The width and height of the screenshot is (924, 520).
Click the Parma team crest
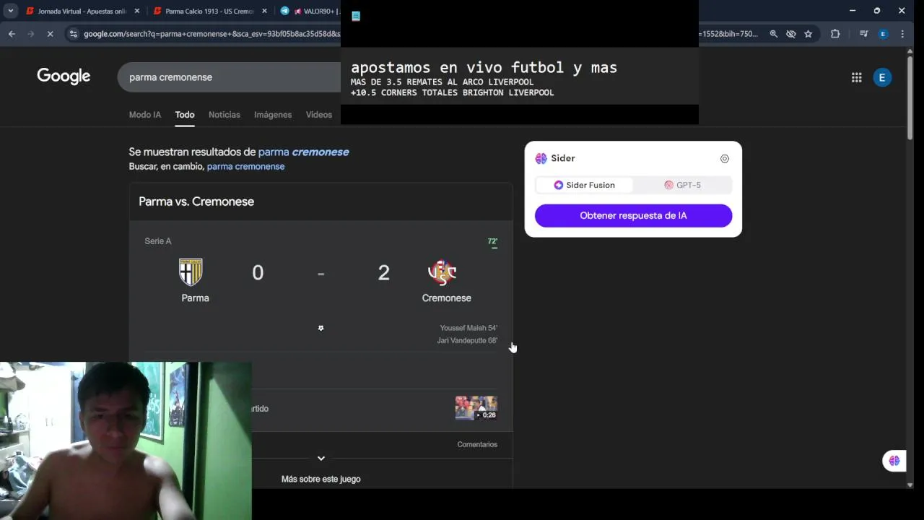191,272
